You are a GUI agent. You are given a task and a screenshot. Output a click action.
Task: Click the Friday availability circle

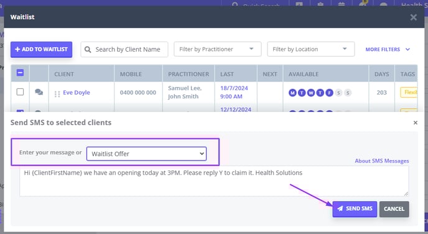pos(329,93)
